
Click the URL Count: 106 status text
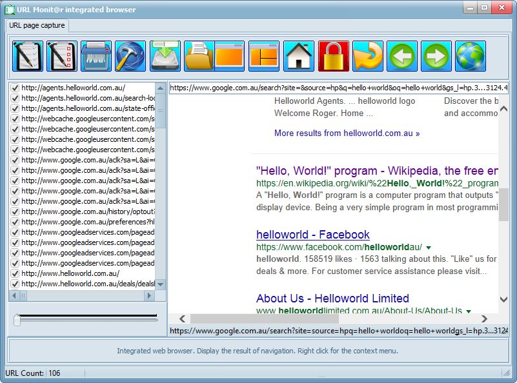(x=33, y=373)
